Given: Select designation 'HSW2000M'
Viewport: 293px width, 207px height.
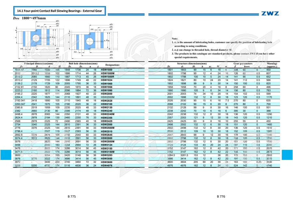Looking at the screenshot, I should click(x=108, y=97).
